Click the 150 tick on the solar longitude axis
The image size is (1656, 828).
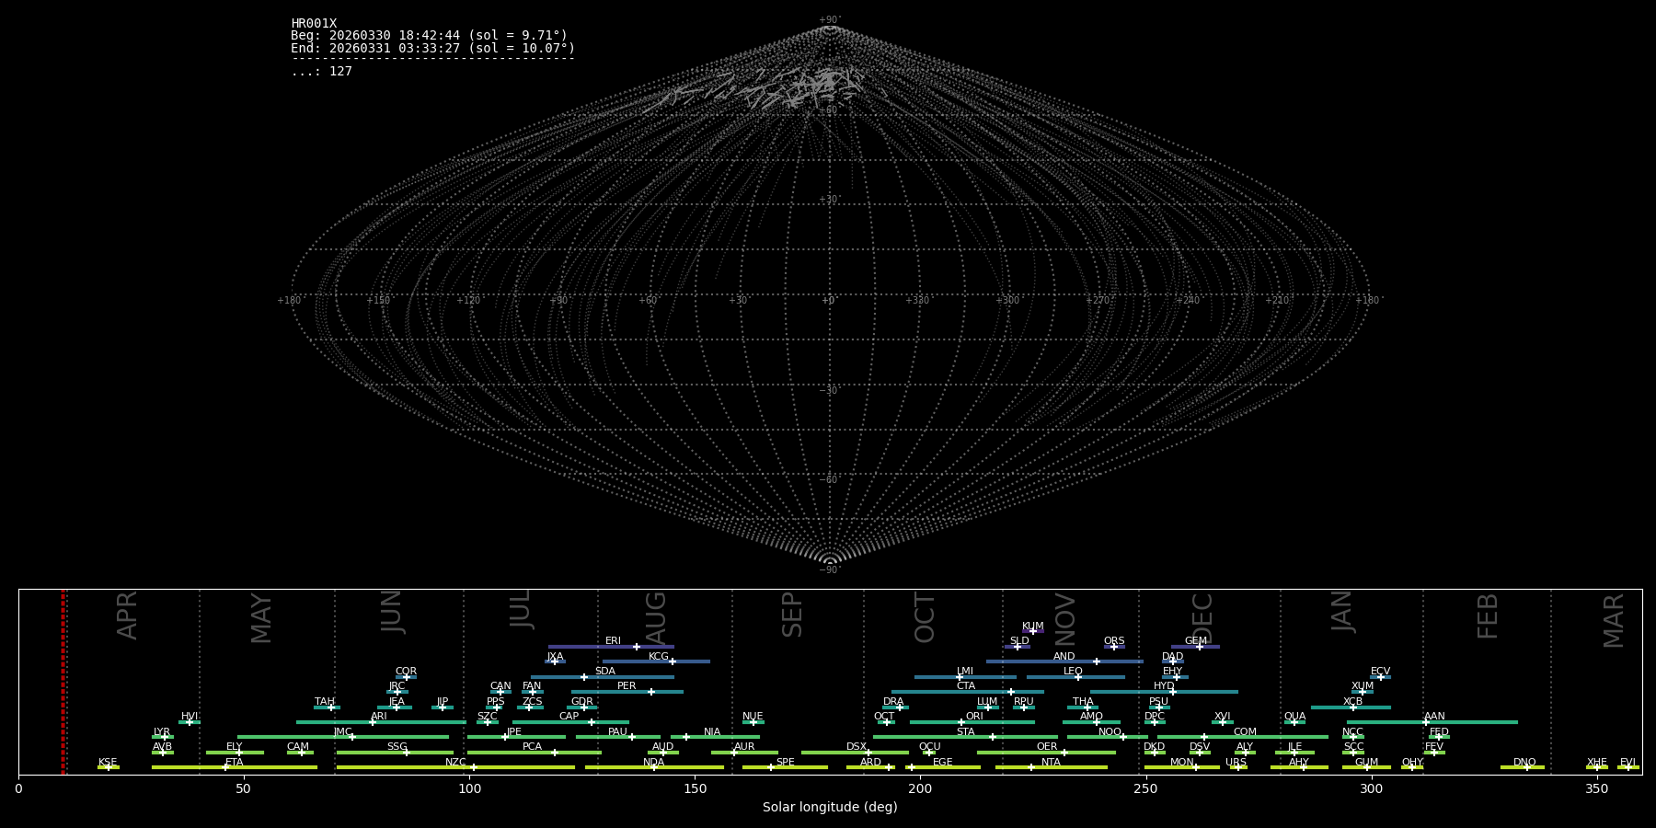695,788
